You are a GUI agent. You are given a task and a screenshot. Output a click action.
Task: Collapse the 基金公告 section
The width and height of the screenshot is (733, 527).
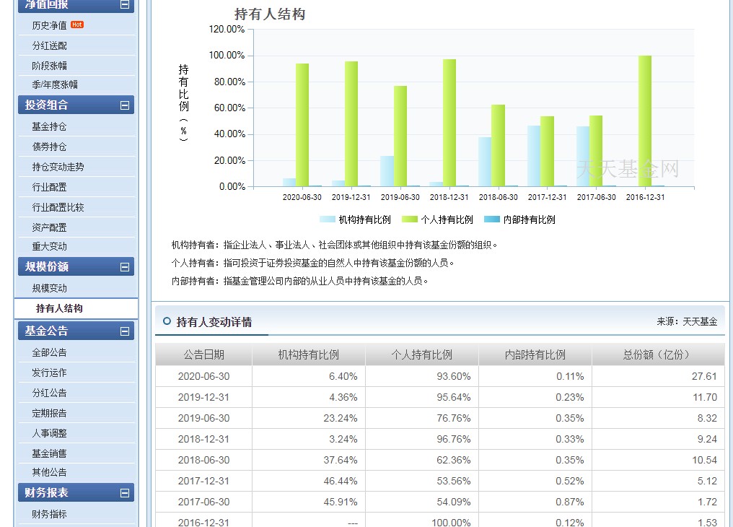(125, 331)
